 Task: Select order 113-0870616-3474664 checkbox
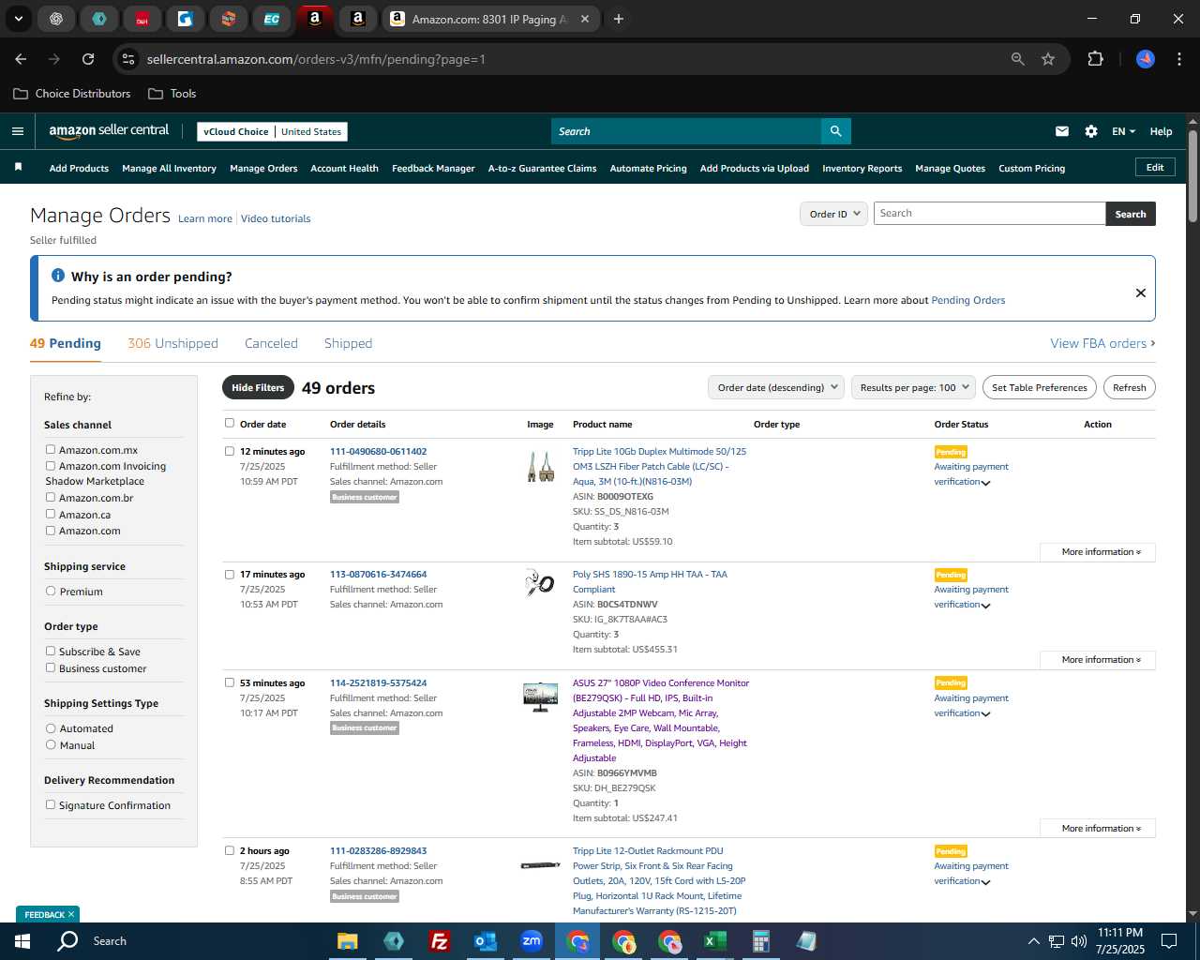pos(230,575)
